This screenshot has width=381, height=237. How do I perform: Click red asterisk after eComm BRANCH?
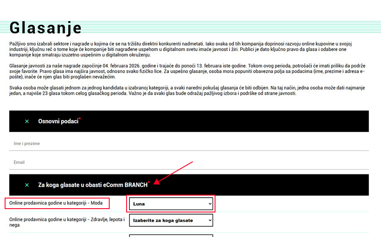point(149,182)
